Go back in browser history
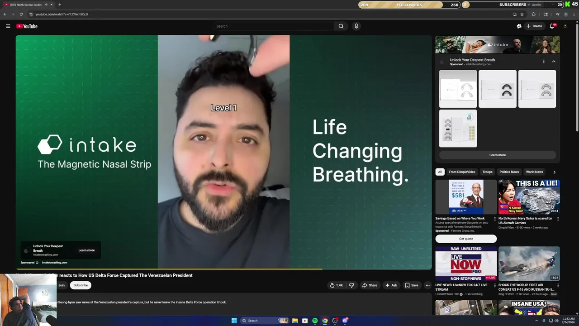Image resolution: width=579 pixels, height=326 pixels. click(x=5, y=14)
